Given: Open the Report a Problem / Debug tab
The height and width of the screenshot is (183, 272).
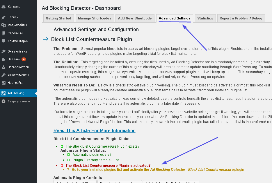Looking at the screenshot, I should tap(241, 18).
